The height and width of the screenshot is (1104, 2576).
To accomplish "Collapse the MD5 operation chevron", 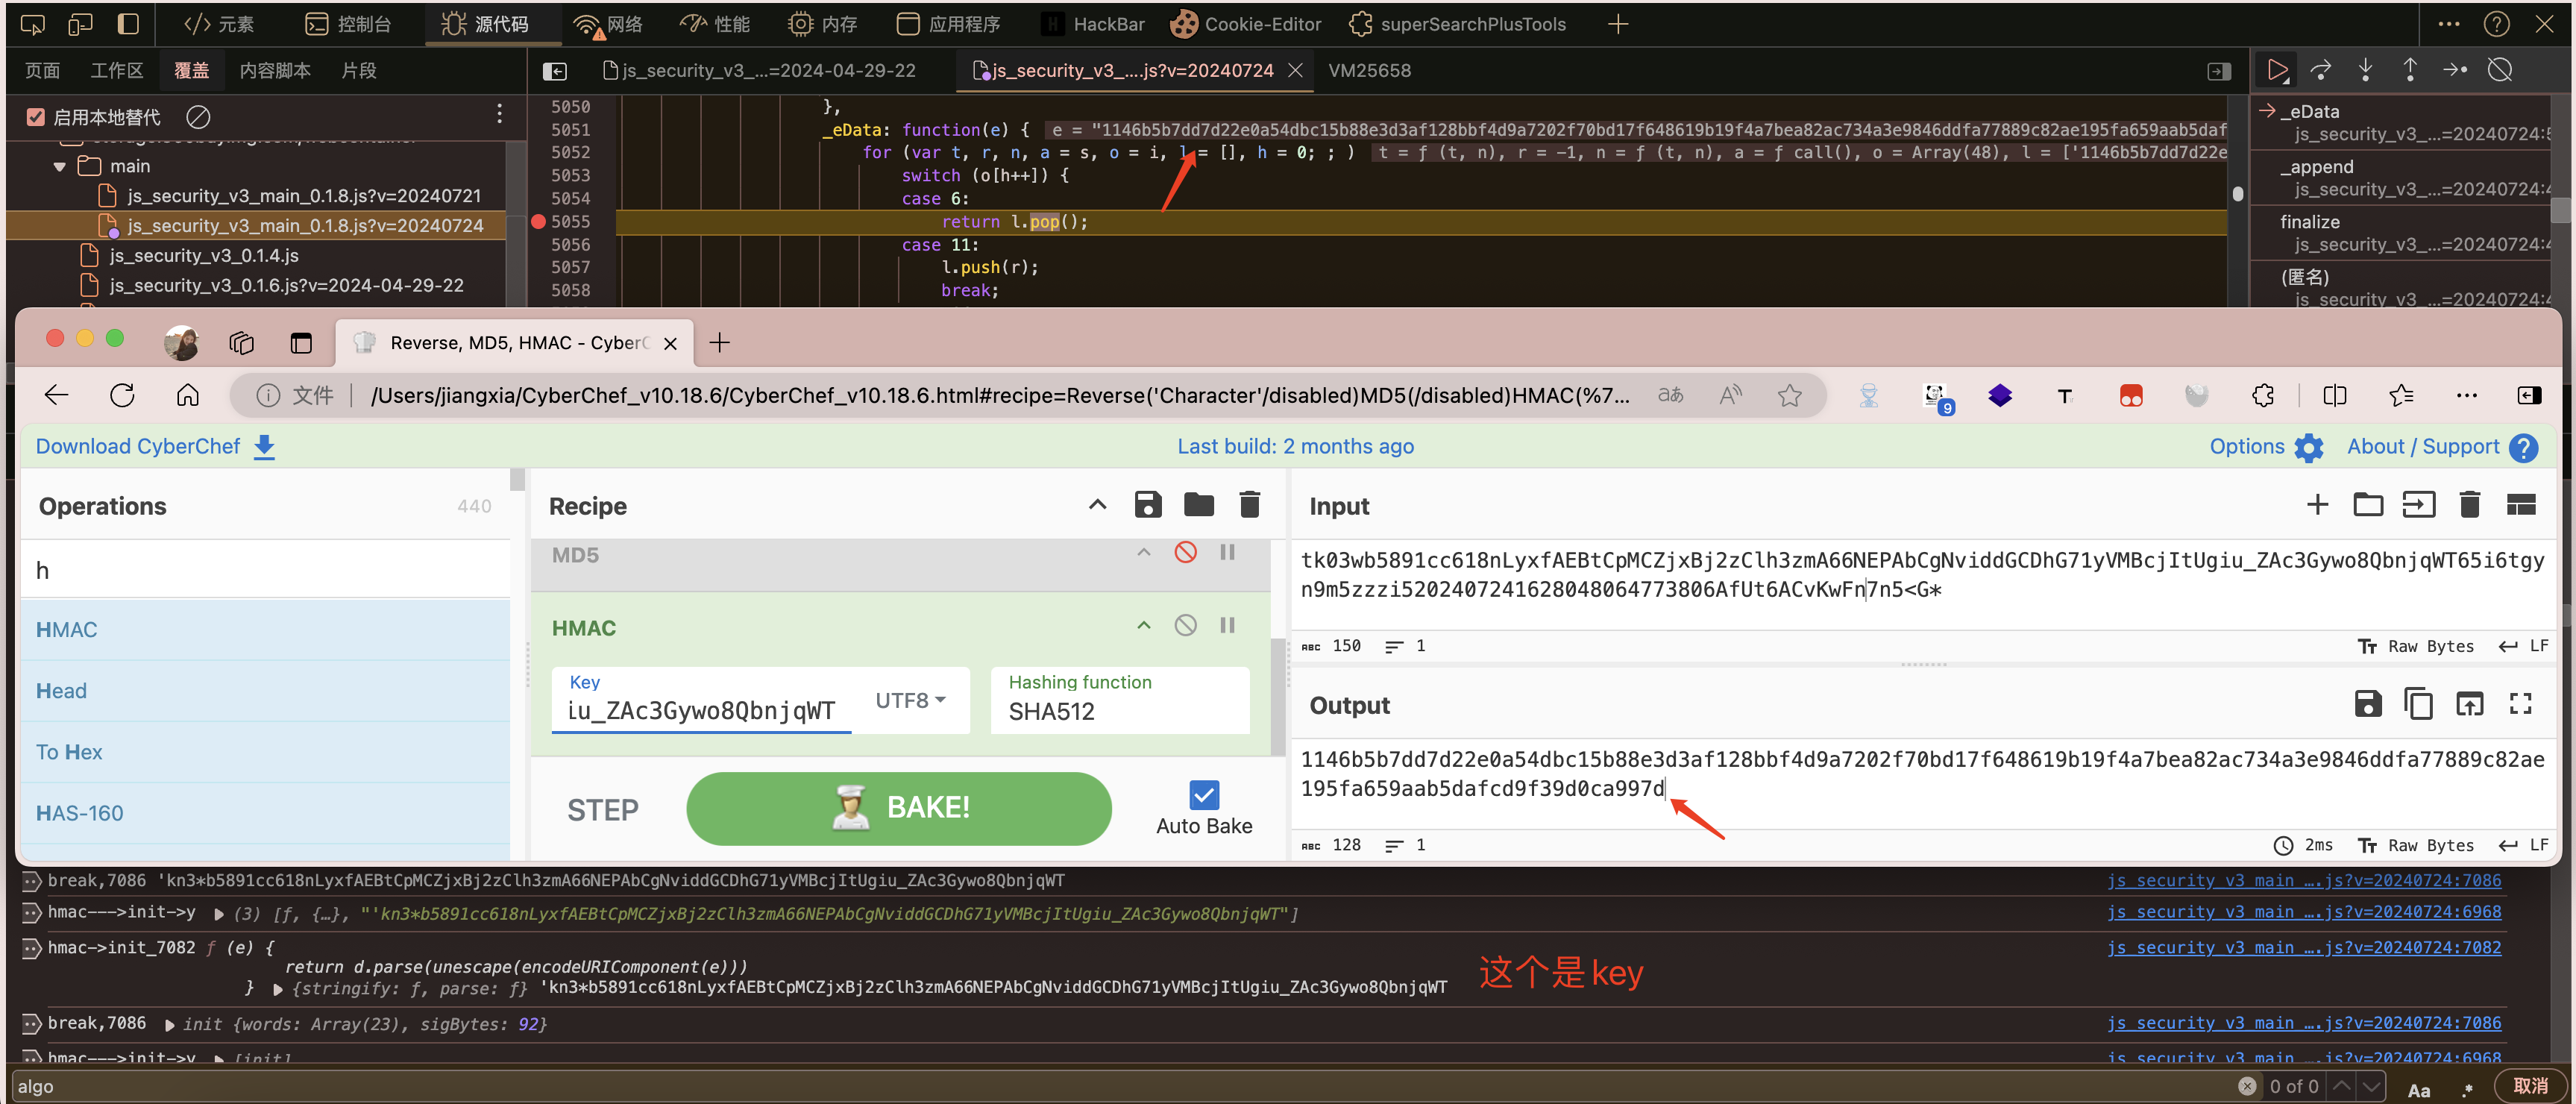I will (1143, 553).
